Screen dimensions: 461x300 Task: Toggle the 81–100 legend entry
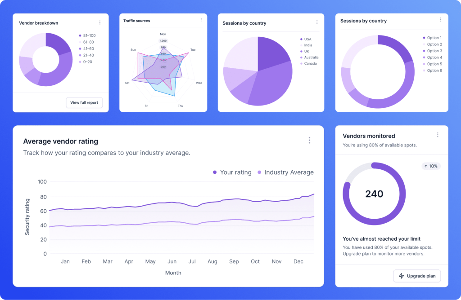click(x=89, y=35)
